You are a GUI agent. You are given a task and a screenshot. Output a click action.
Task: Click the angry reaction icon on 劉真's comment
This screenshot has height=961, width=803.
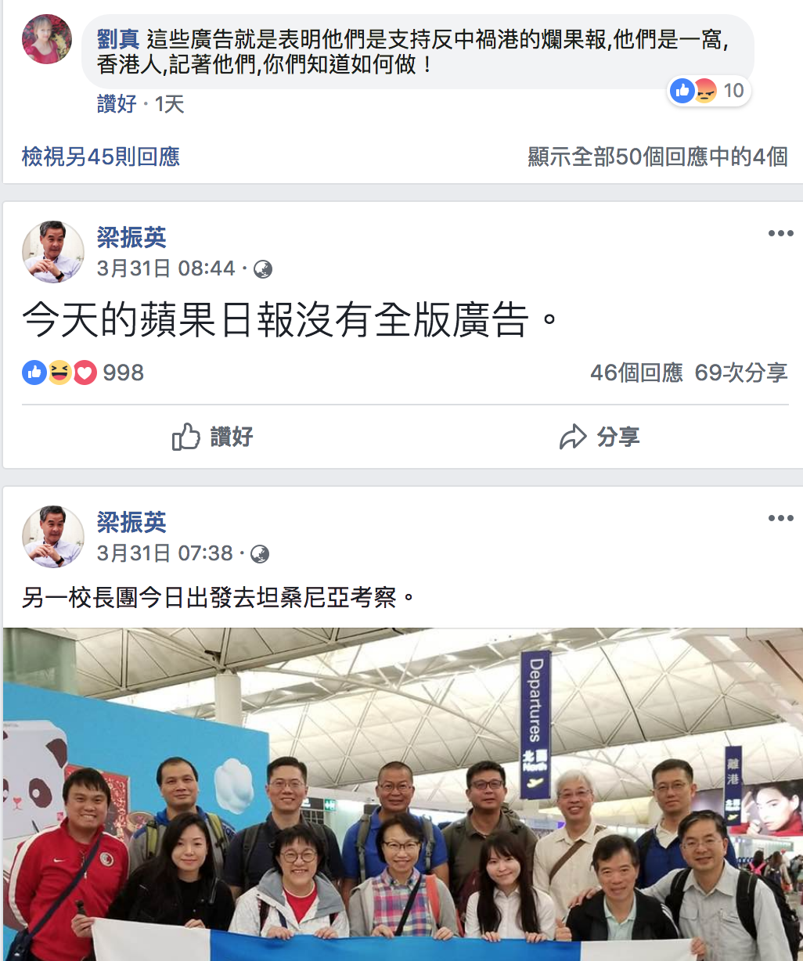coord(705,92)
